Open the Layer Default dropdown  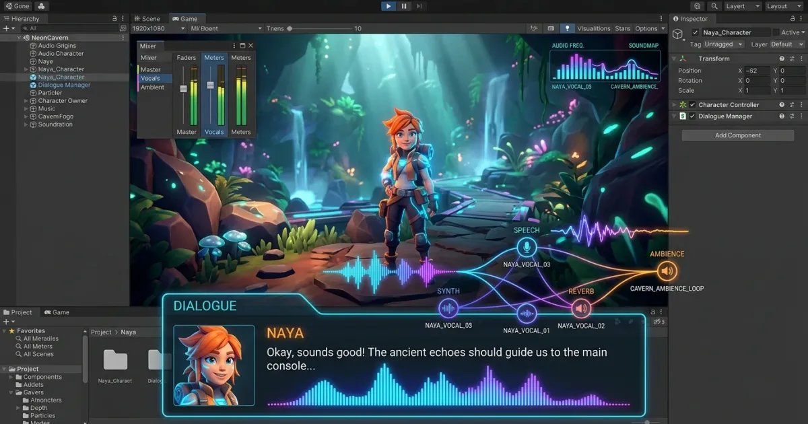click(786, 44)
